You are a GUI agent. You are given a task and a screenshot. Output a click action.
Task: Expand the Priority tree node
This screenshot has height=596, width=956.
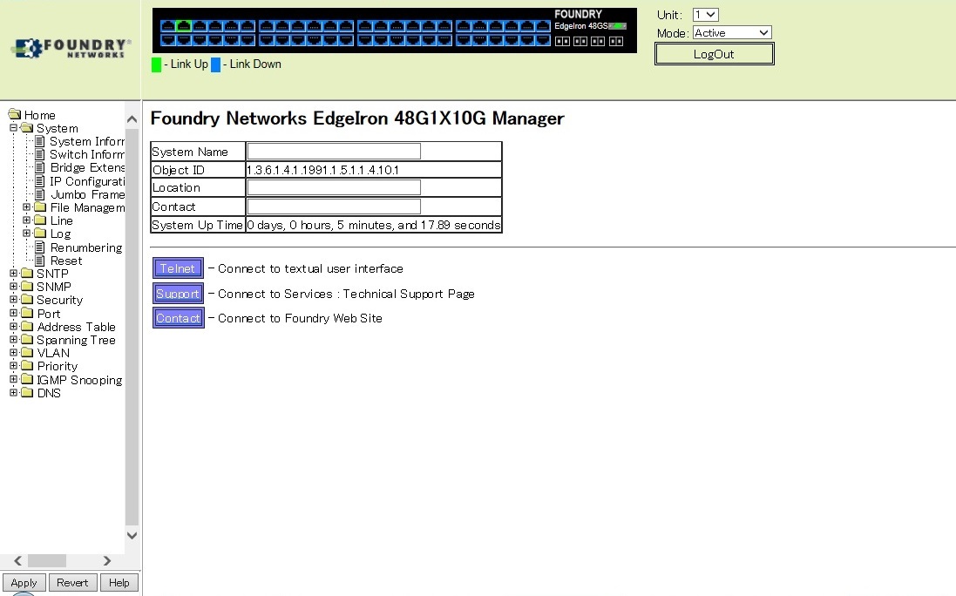point(13,366)
